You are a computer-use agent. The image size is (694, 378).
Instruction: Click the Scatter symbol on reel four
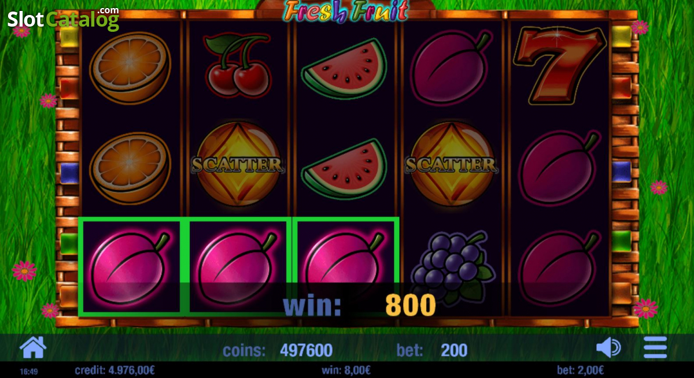pos(451,165)
